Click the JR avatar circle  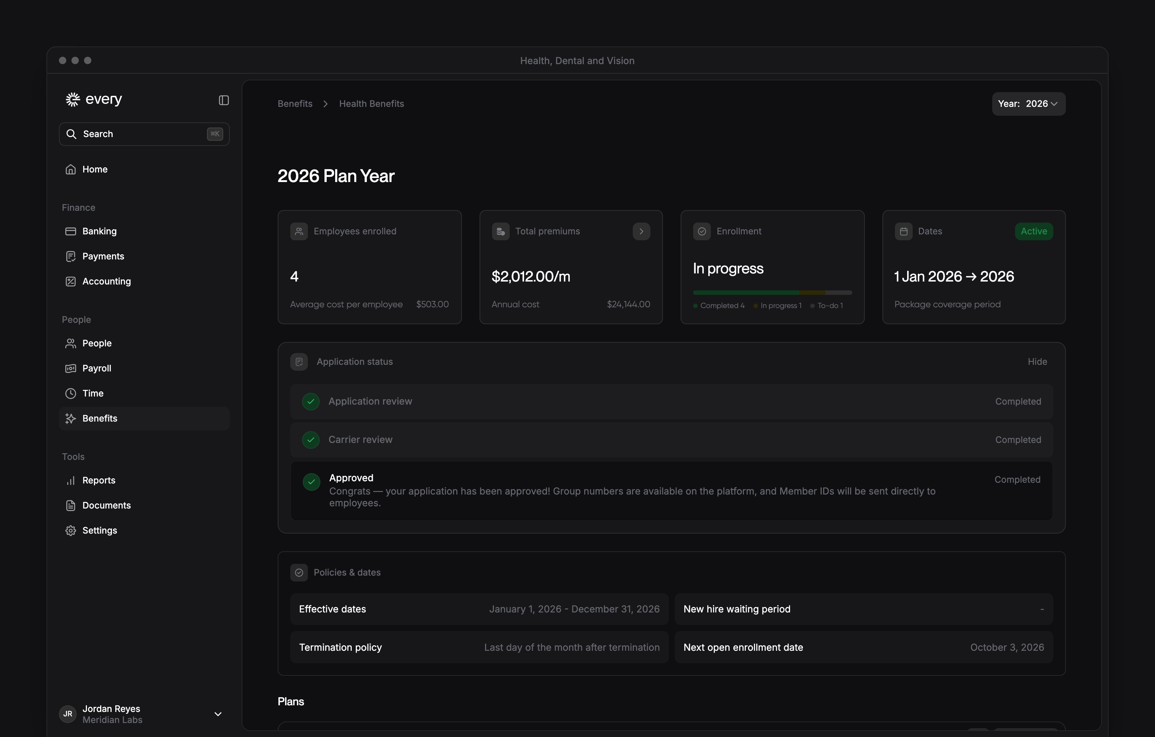tap(68, 714)
